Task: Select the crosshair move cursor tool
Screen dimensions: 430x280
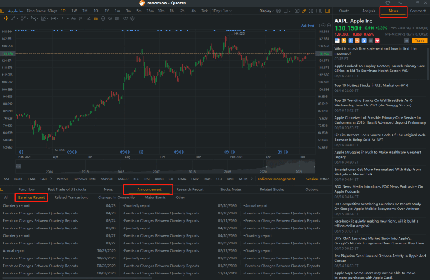Action: (x=6, y=18)
